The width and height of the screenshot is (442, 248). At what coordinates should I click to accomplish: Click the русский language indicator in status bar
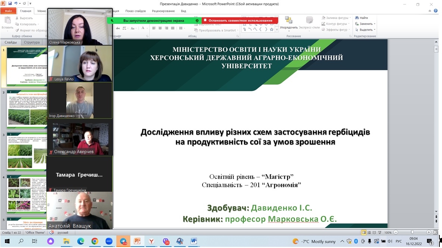63,232
